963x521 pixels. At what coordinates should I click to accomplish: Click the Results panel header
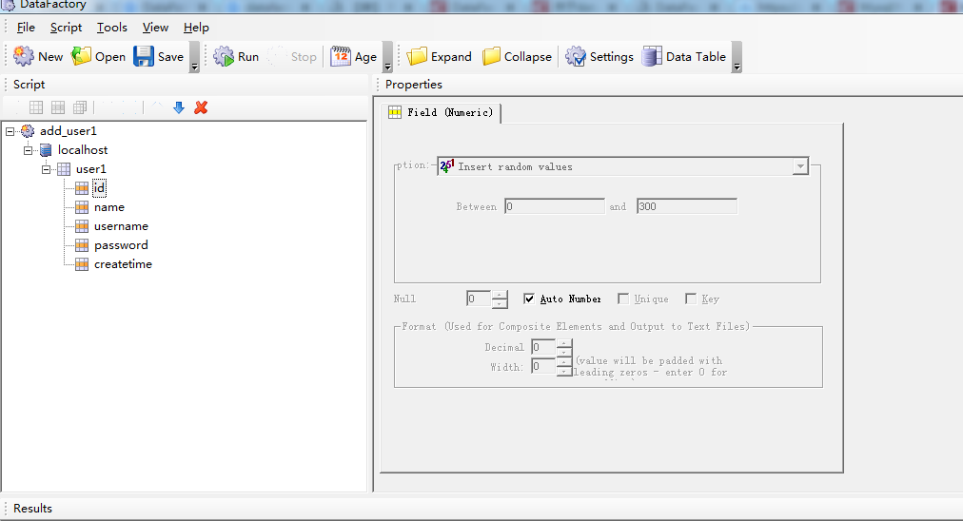(33, 508)
